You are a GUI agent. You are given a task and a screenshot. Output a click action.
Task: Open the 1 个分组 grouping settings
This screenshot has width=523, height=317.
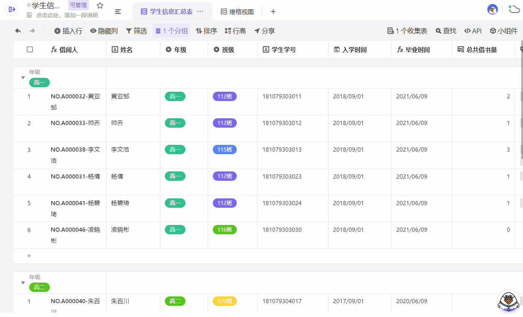pyautogui.click(x=171, y=31)
